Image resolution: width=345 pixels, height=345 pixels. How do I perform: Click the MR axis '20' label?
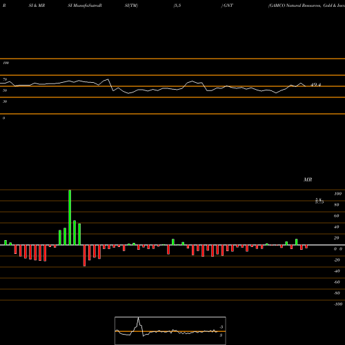337,238
